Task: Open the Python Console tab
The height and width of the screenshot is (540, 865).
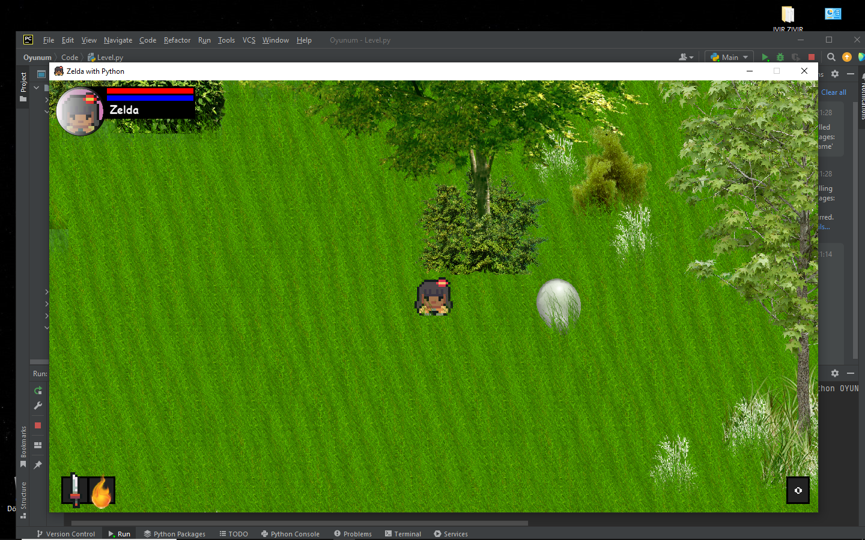Action: click(x=290, y=534)
